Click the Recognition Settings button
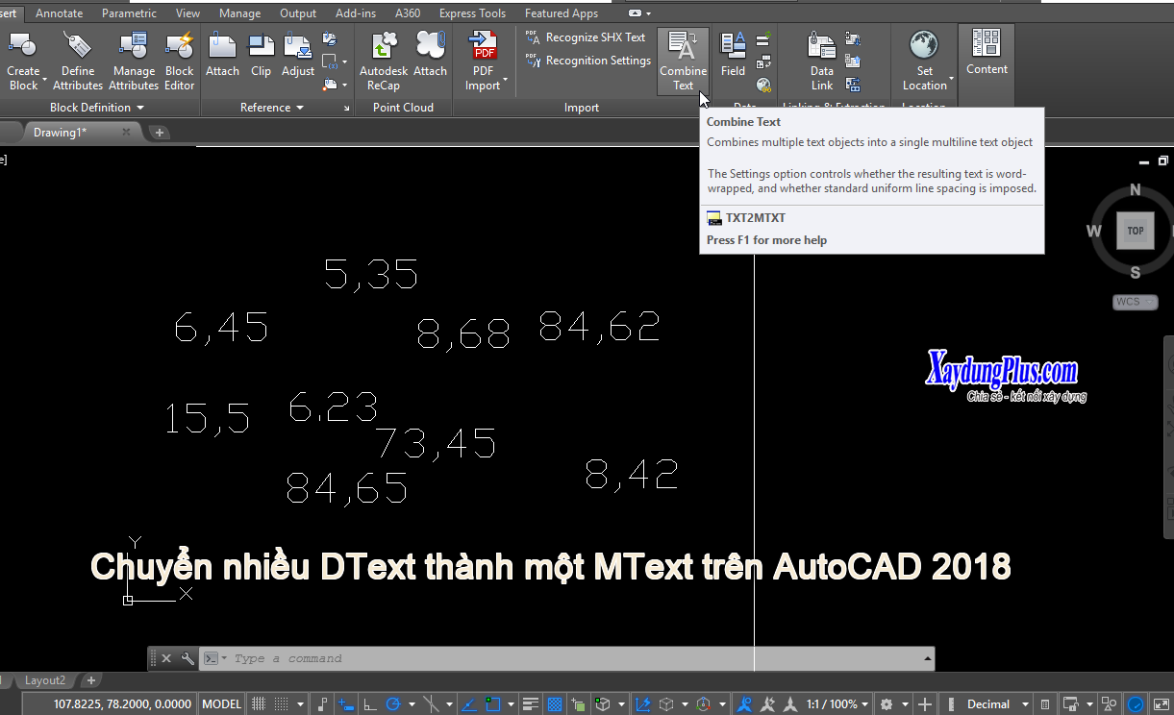This screenshot has width=1174, height=715. click(587, 60)
